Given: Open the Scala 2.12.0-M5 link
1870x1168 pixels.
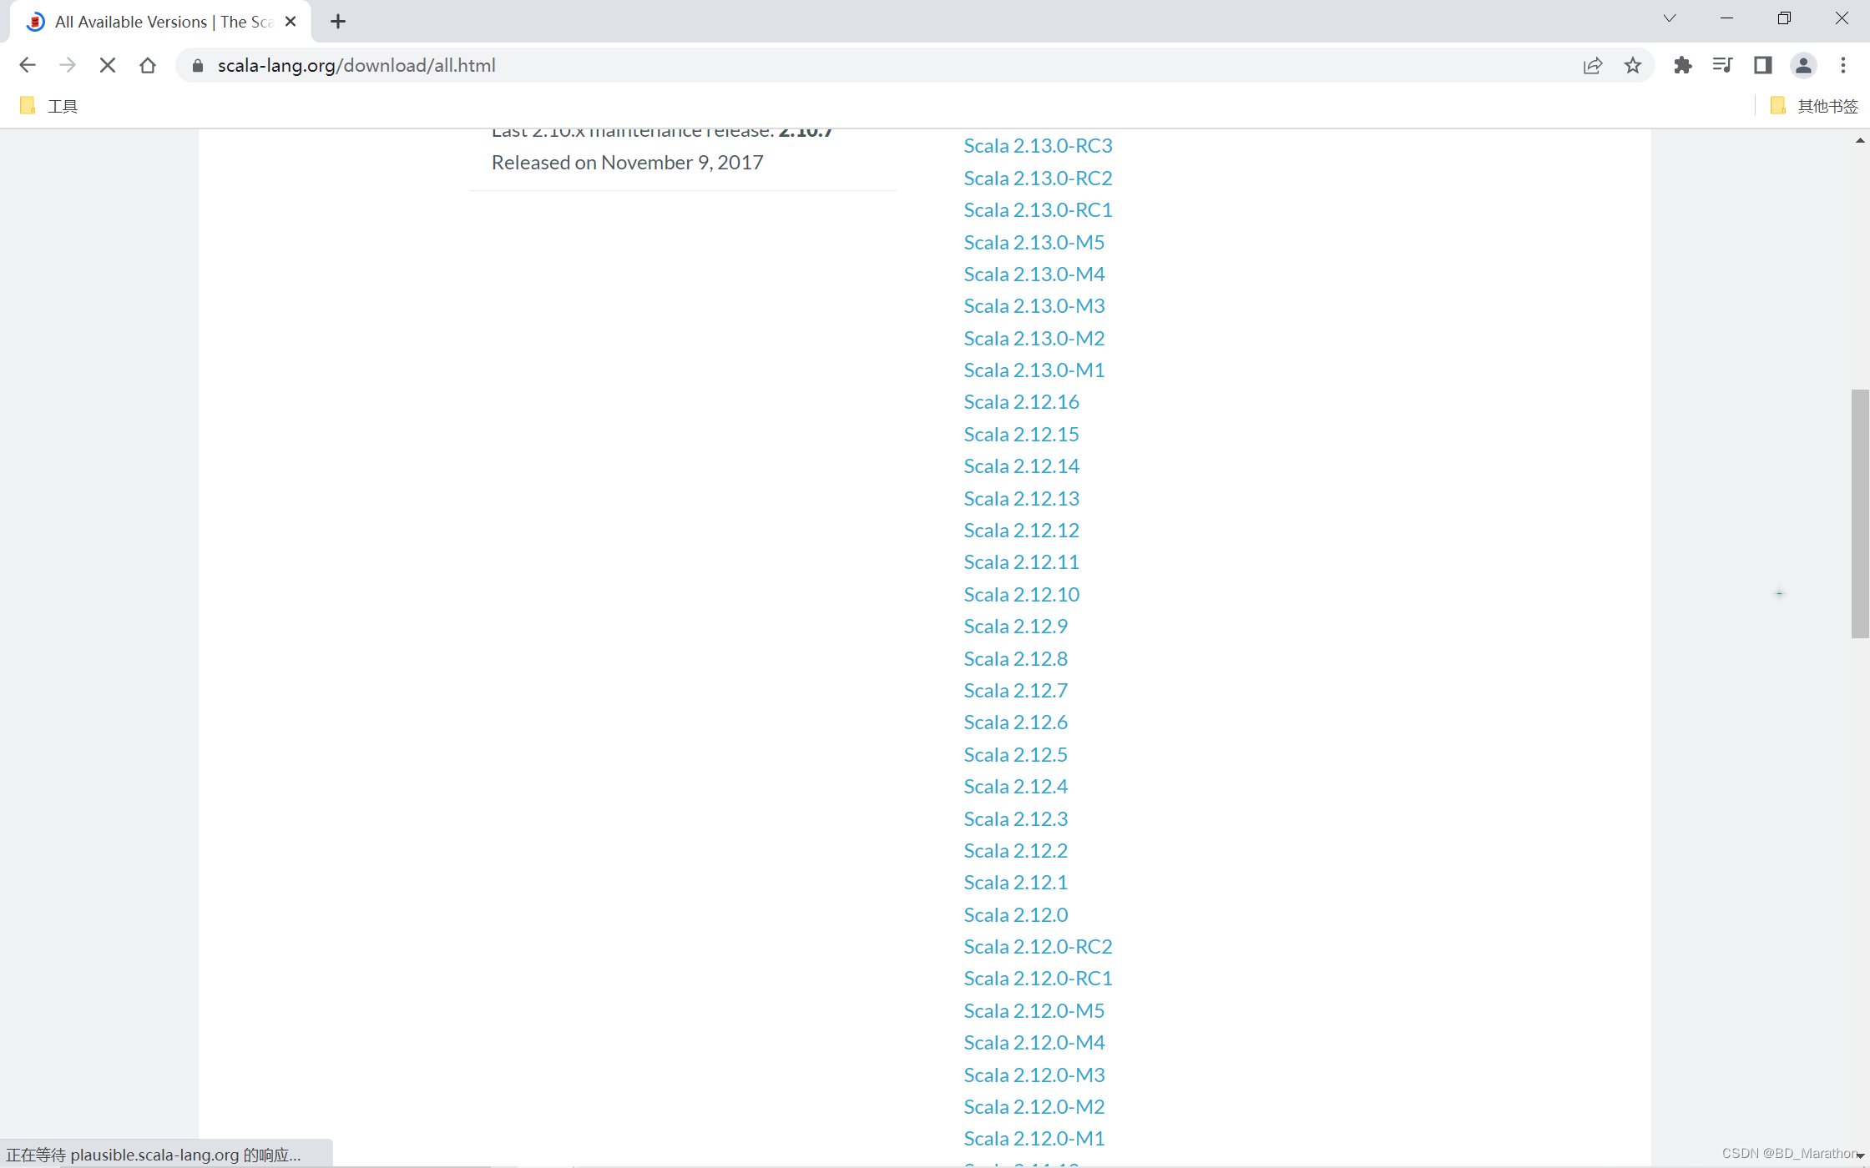Looking at the screenshot, I should 1034,1010.
